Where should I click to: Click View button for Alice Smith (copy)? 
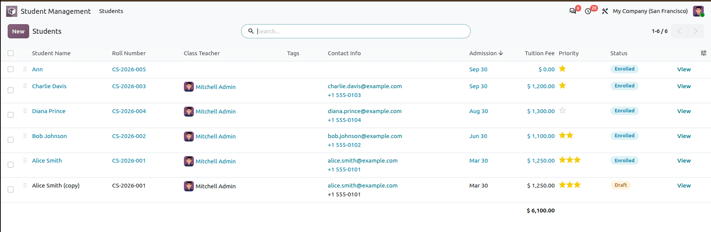pyautogui.click(x=684, y=186)
